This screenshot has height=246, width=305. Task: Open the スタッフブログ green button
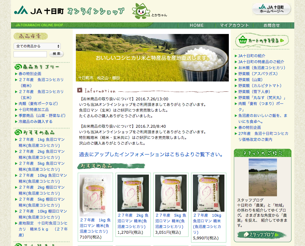[x=261, y=235]
